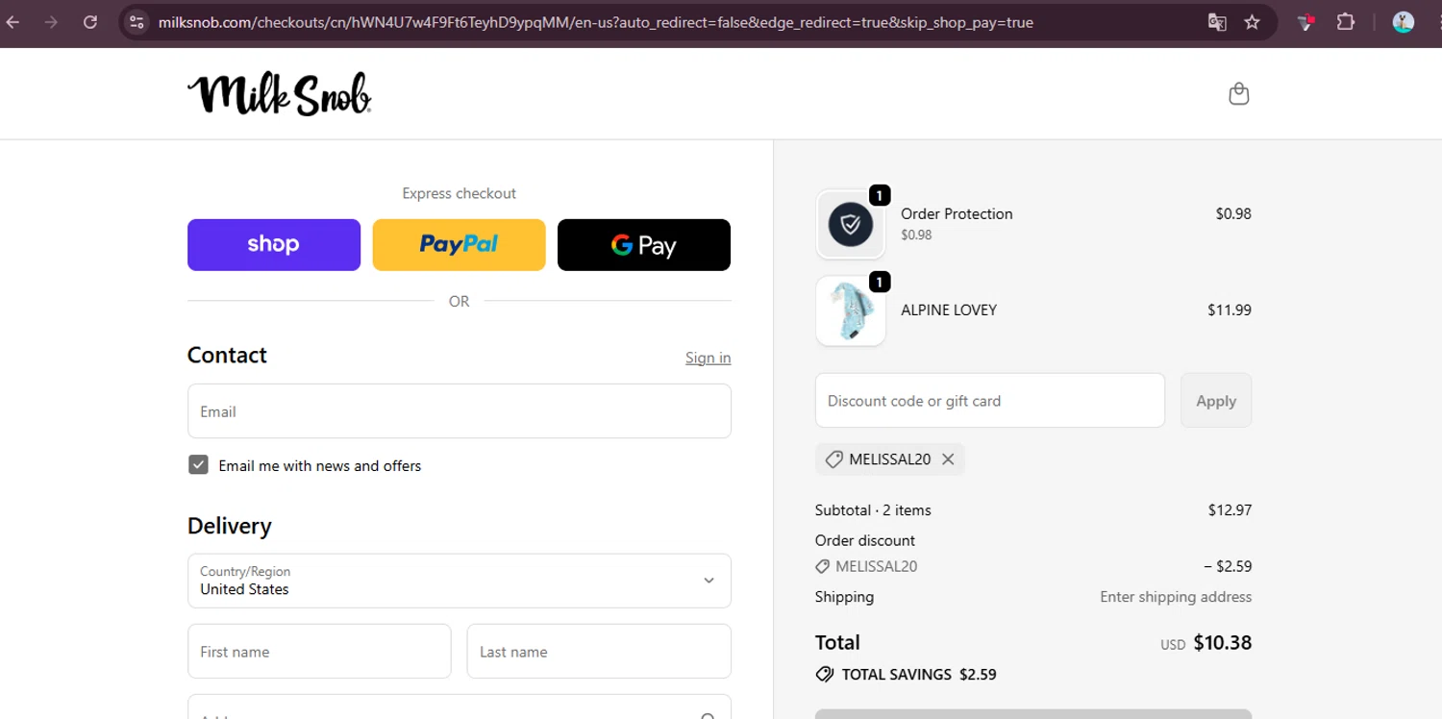Open the shopping bag cart icon

[1238, 93]
